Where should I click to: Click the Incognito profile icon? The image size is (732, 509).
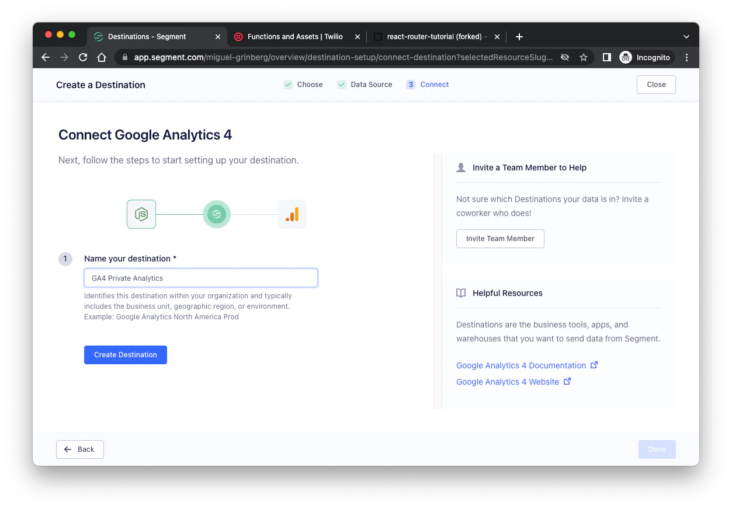coord(625,57)
